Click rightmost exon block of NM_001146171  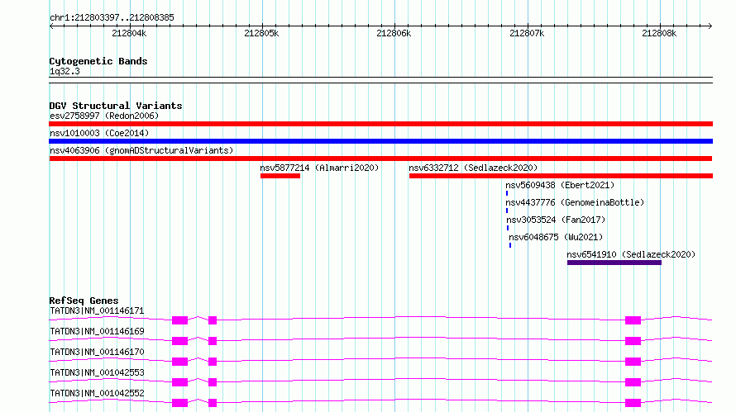pos(633,320)
